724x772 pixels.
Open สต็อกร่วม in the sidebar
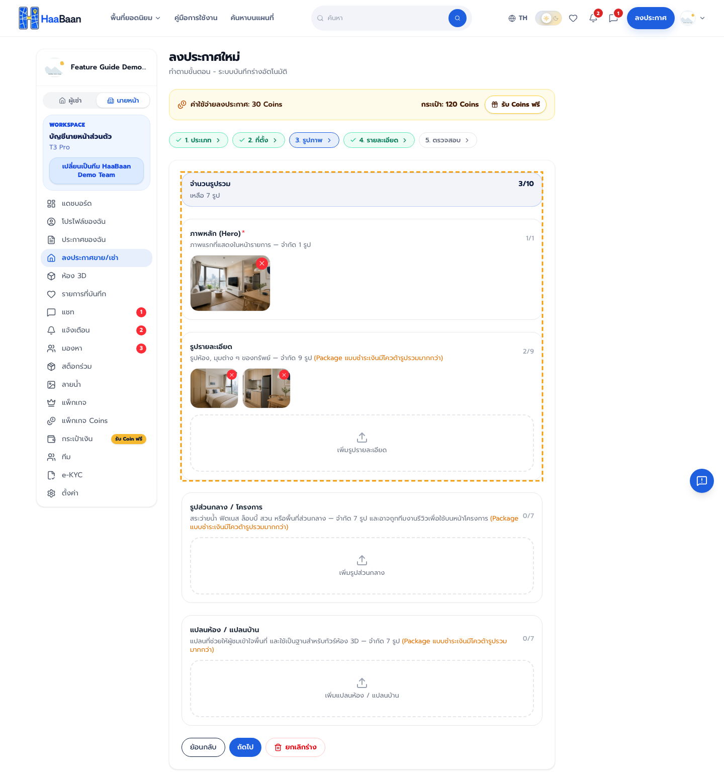[x=97, y=367]
